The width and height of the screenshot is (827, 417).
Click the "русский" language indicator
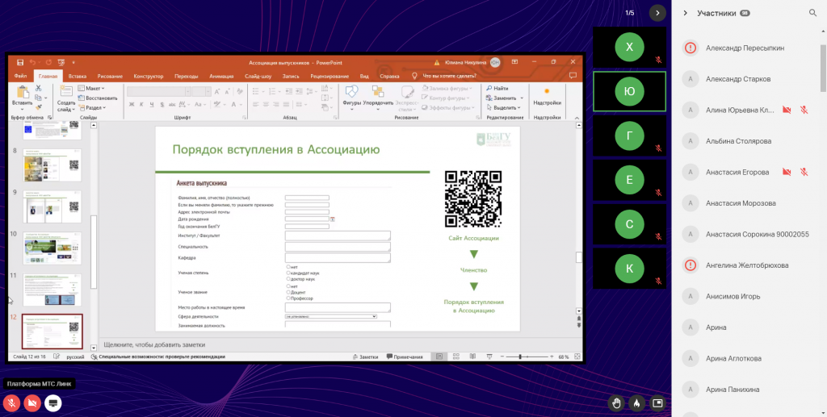[x=75, y=357]
